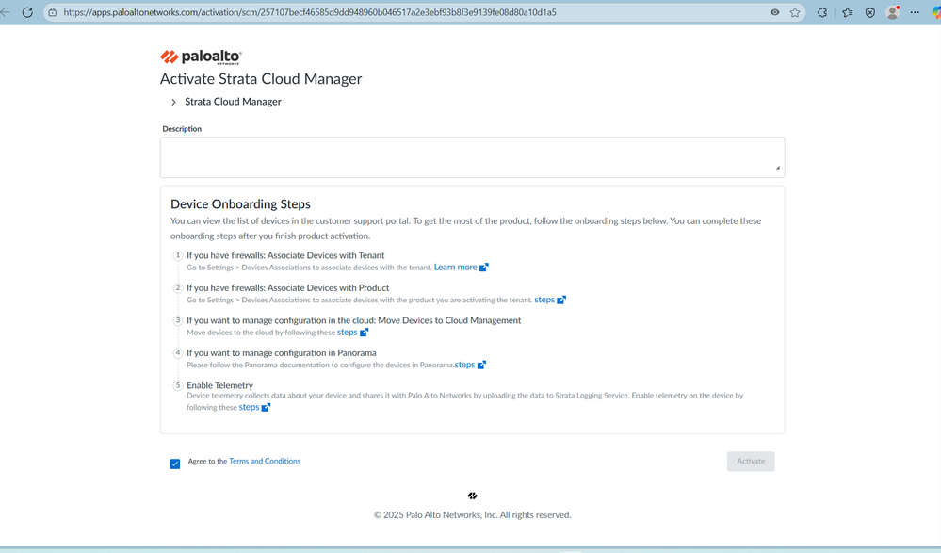Click the browser address bar URL
This screenshot has width=941, height=553.
[310, 12]
